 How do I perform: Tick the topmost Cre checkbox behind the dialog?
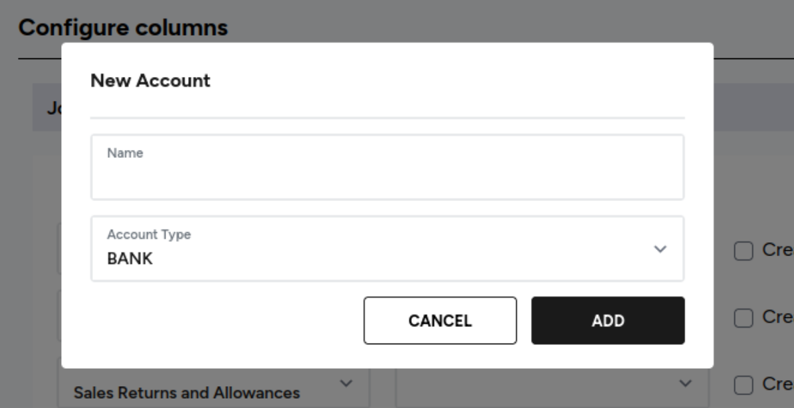coord(744,251)
